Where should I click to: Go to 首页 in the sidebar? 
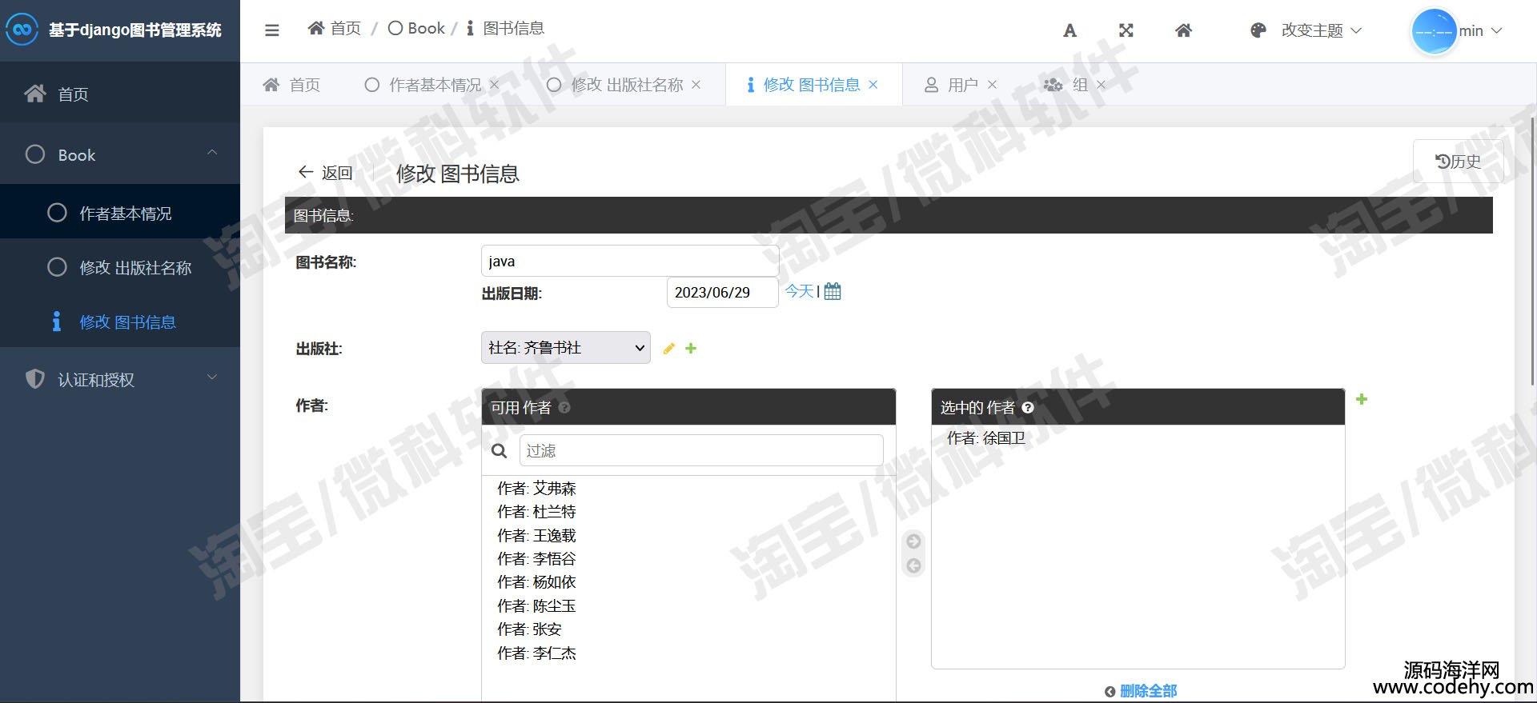120,94
